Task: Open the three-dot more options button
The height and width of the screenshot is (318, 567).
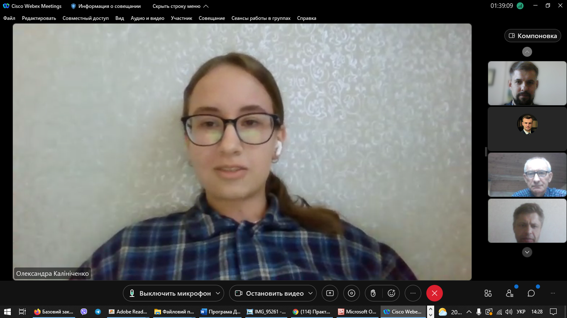Action: (413, 293)
